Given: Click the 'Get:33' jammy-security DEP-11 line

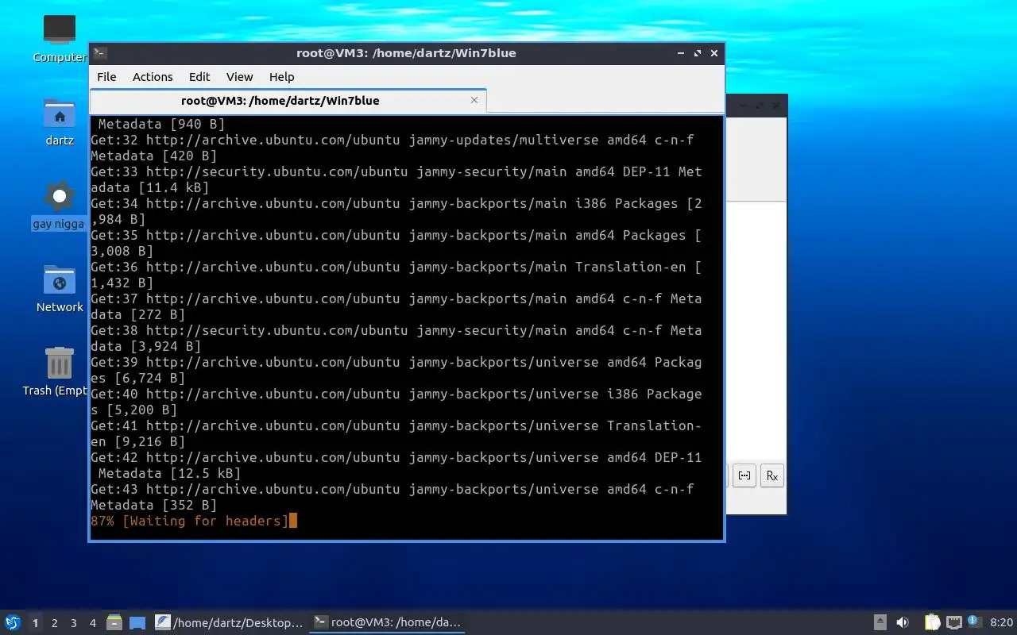Looking at the screenshot, I should 396,171.
